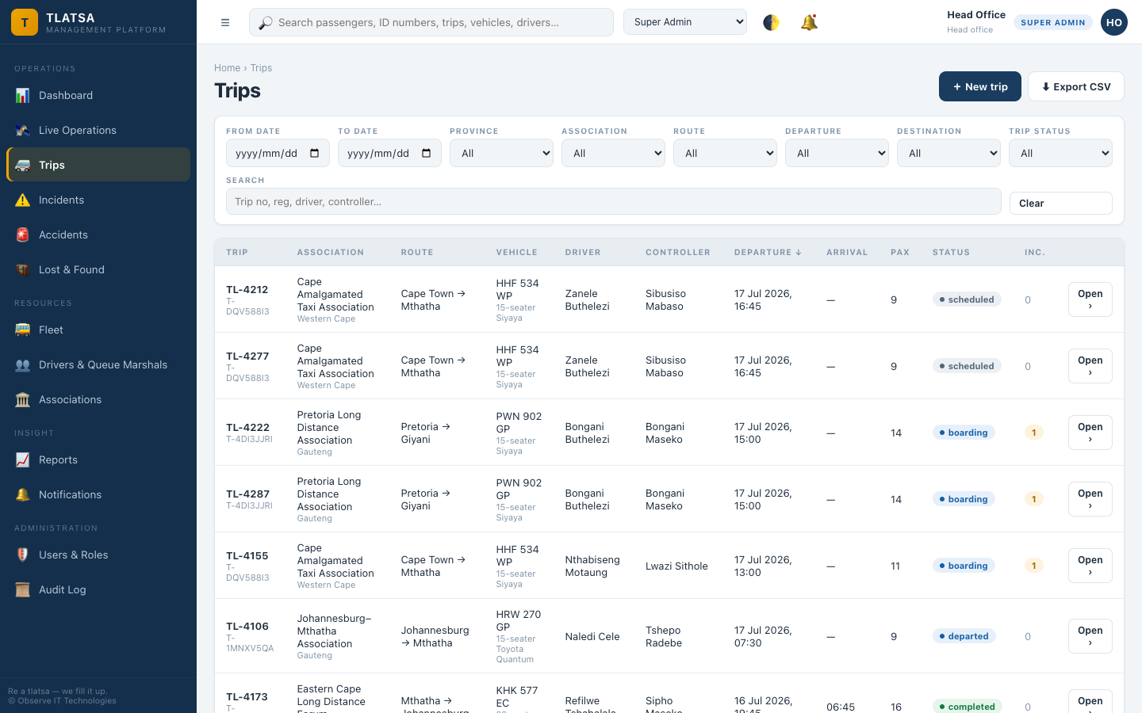1142x713 pixels.
Task: Toggle the dark mode theme icon
Action: 771,22
